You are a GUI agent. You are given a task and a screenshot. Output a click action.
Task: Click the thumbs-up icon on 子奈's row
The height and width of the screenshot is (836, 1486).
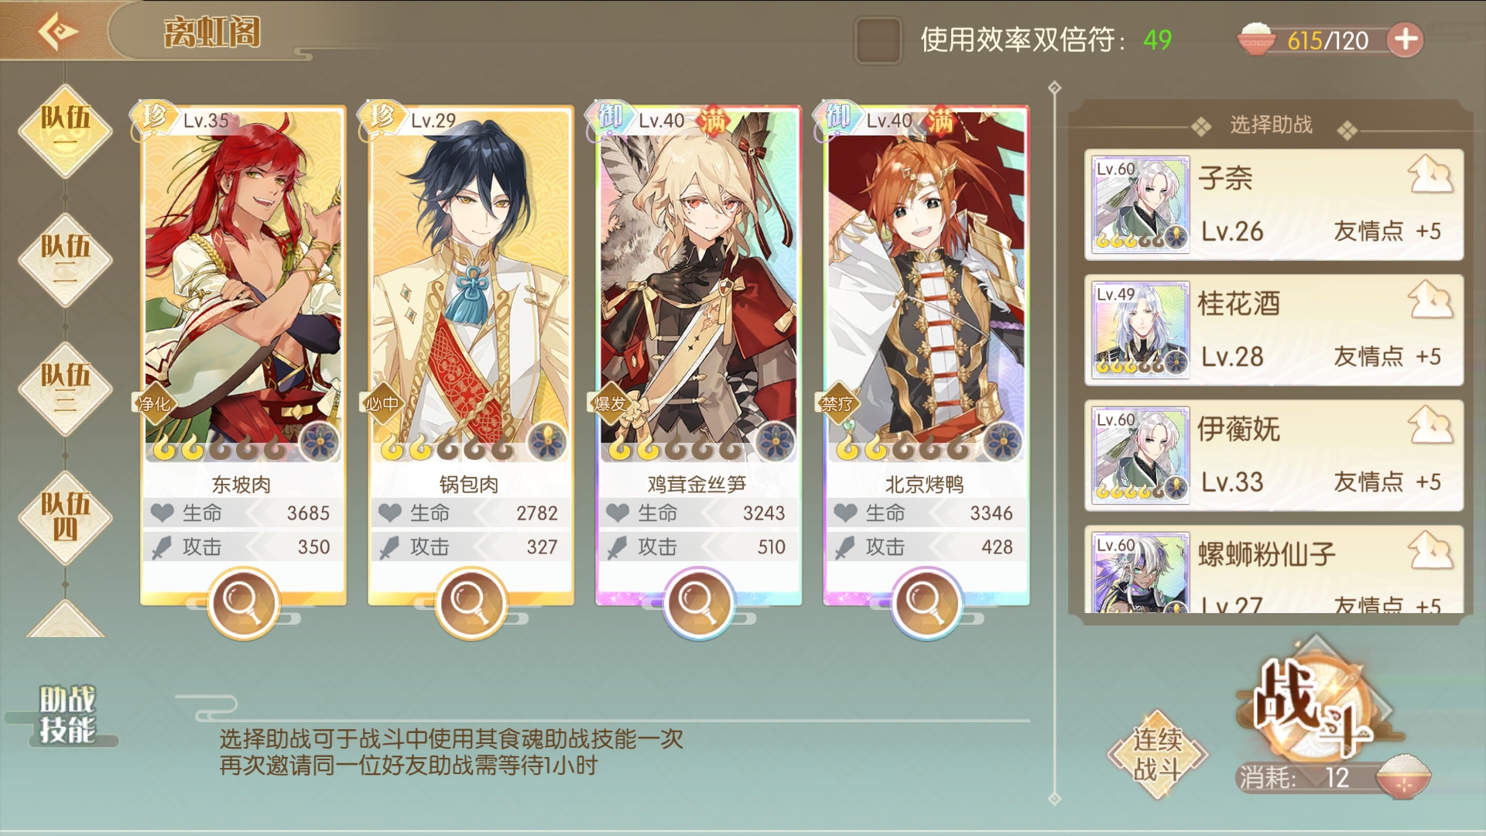click(x=1430, y=174)
